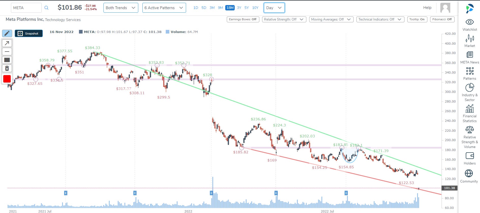Select the horizontal line tool

tap(7, 52)
